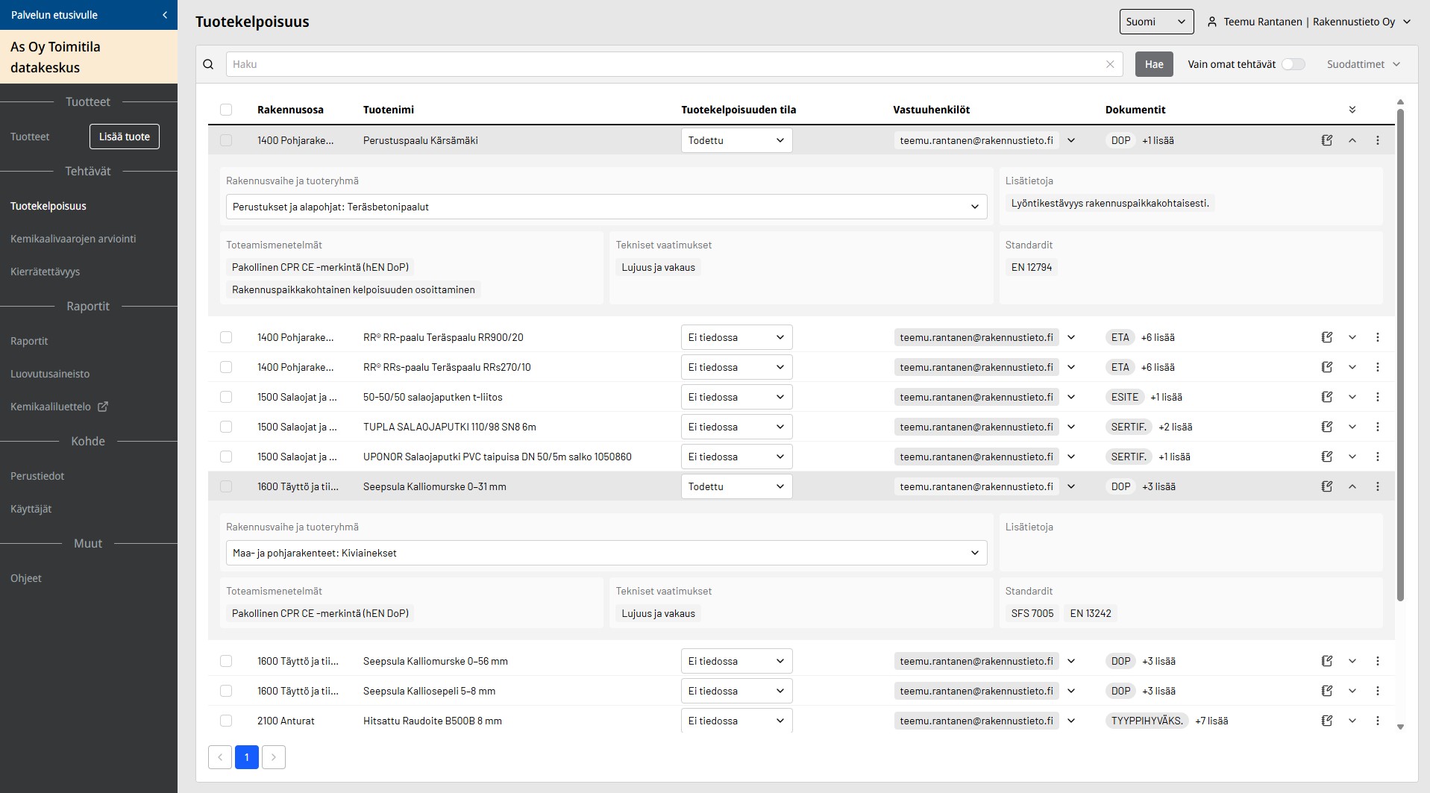Open edit icon for Perustuspaalu Kärsämäki row

1326,140
